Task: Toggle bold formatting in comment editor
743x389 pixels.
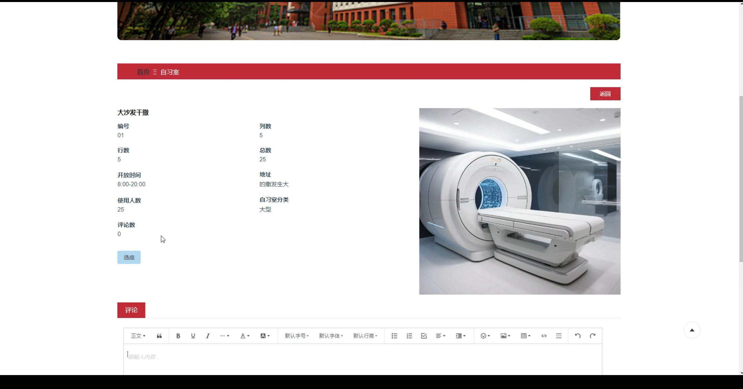Action: (178, 336)
